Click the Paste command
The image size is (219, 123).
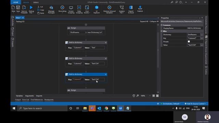tap(41, 13)
